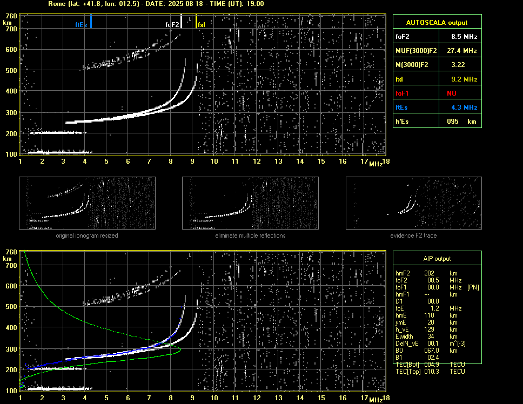Image resolution: width=523 pixels, height=404 pixels.
Task: Click the ftEs value 4.3 MHz
Action: pos(464,107)
